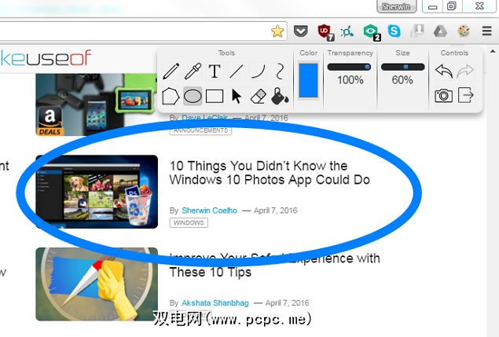The height and width of the screenshot is (337, 499).
Task: Click the Sherwin profile button
Action: (396, 6)
